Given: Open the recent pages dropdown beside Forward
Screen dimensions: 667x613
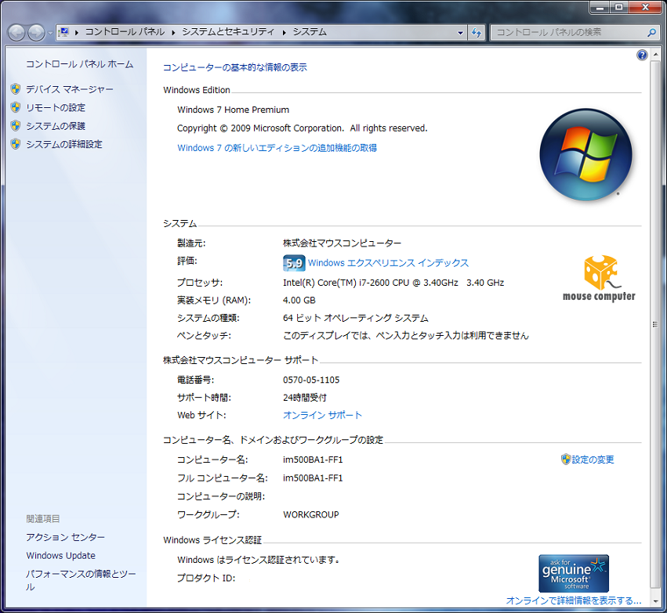Looking at the screenshot, I should (x=50, y=33).
